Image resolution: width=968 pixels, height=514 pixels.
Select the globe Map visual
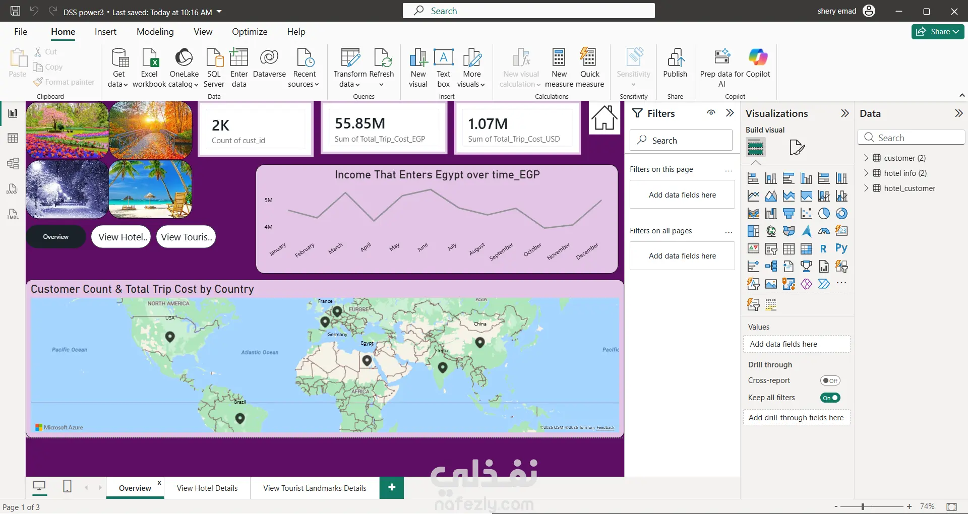[x=771, y=231]
